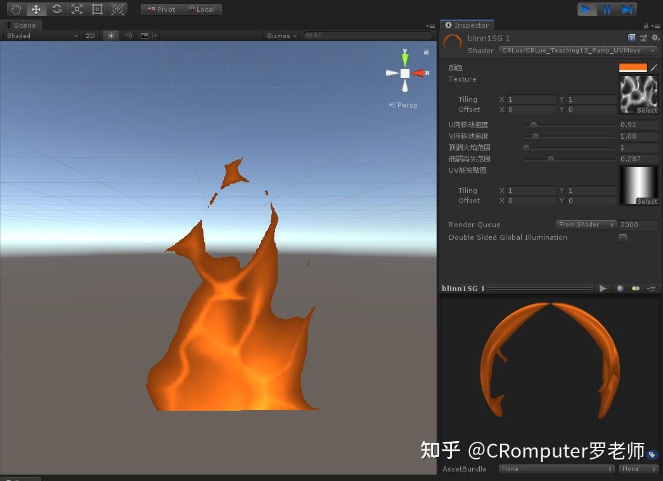Play the material preview animation
The height and width of the screenshot is (481, 663).
pyautogui.click(x=602, y=289)
